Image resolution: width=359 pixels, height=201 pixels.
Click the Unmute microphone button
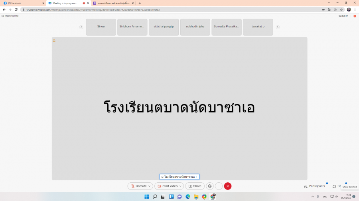pos(138,186)
